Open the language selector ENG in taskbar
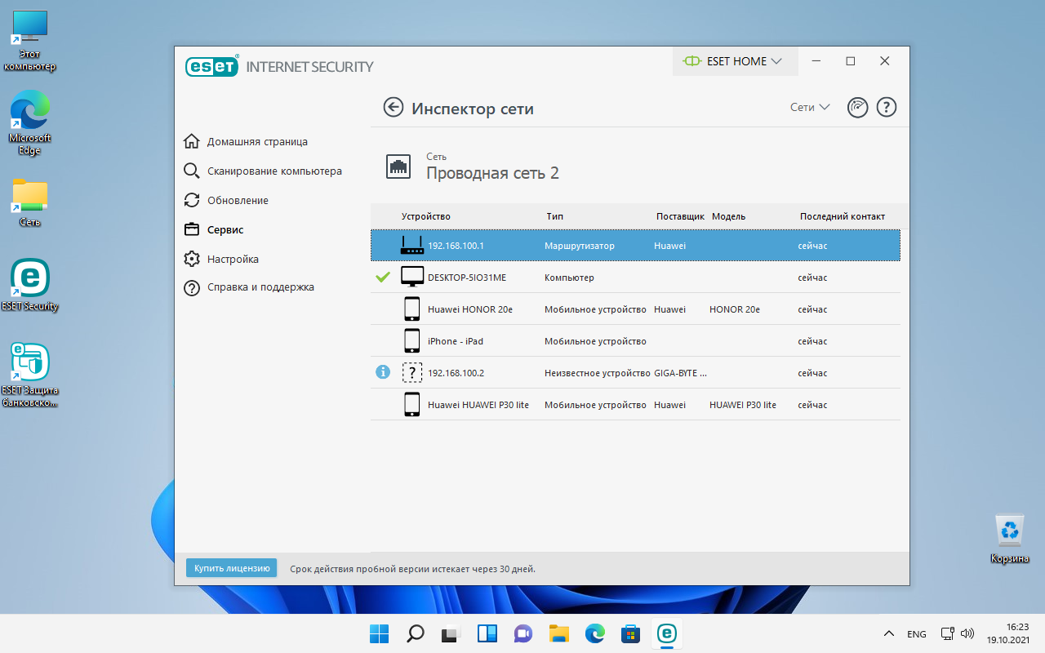The width and height of the screenshot is (1045, 653). click(x=916, y=633)
